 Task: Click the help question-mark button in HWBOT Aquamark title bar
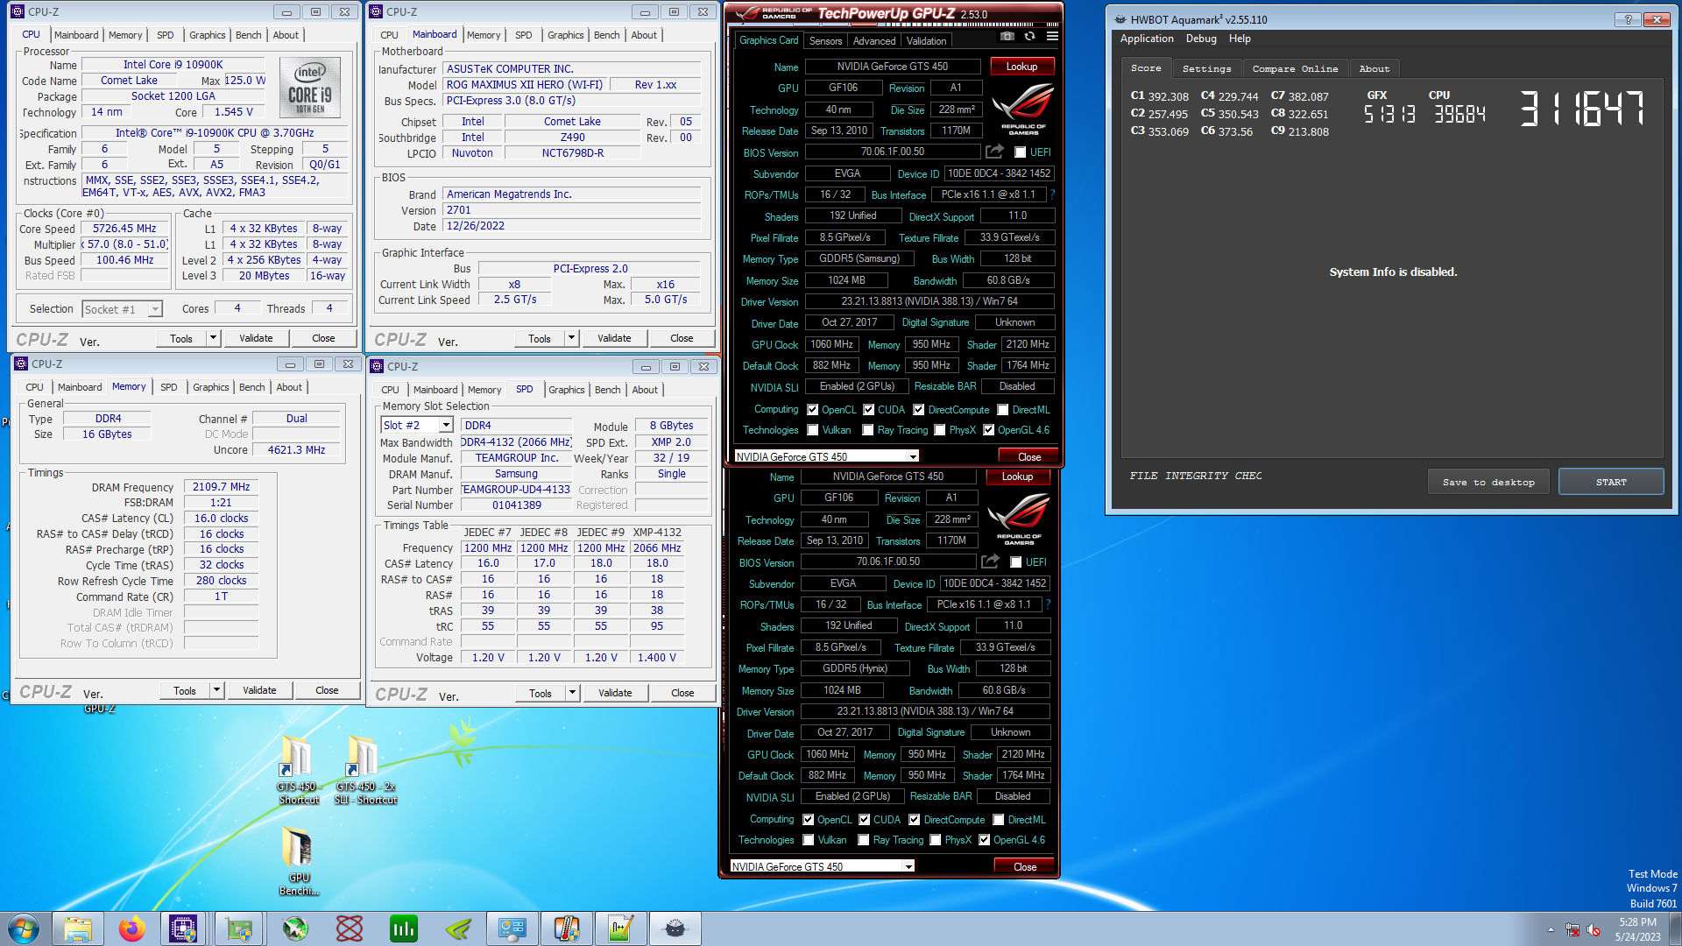(x=1629, y=19)
